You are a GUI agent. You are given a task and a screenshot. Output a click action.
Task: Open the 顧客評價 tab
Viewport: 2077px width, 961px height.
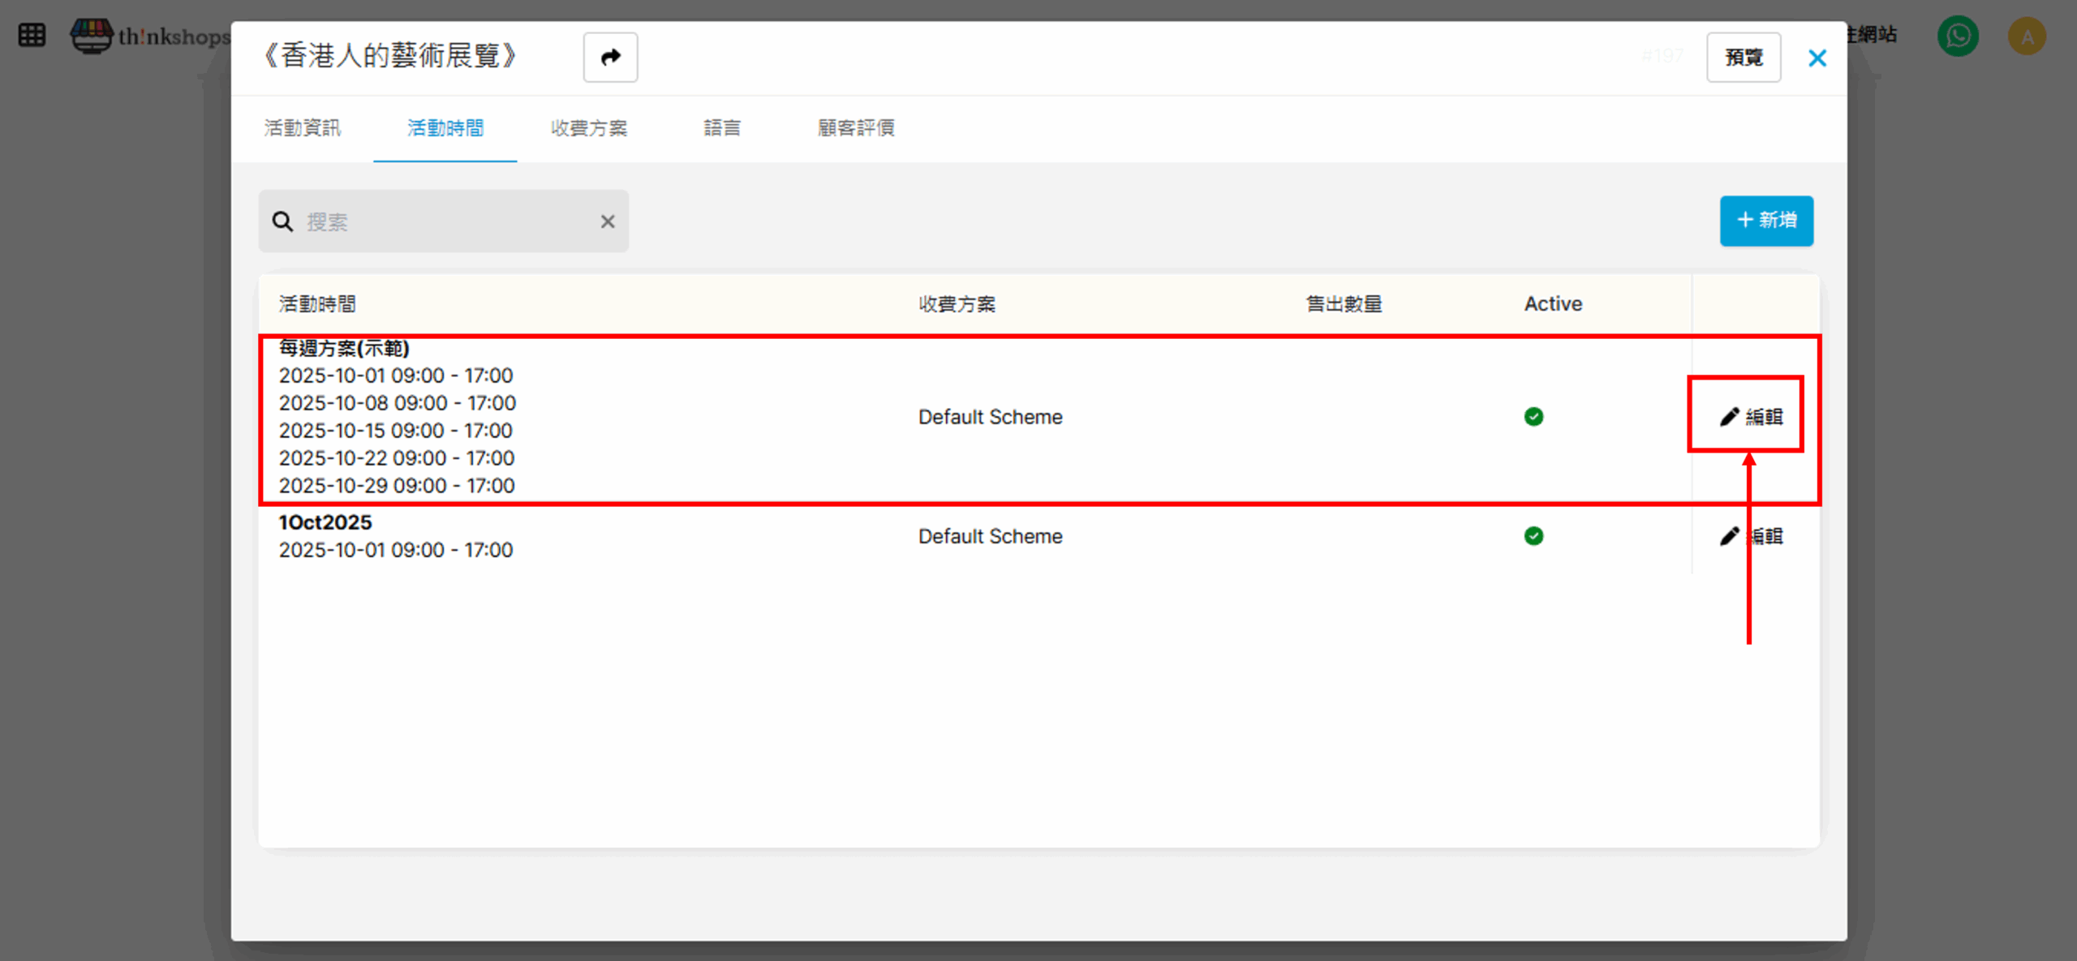855,128
